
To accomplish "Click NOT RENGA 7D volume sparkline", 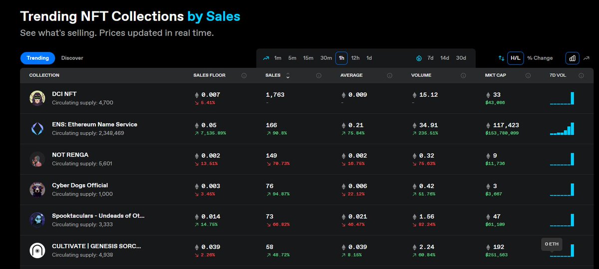I will pyautogui.click(x=562, y=159).
